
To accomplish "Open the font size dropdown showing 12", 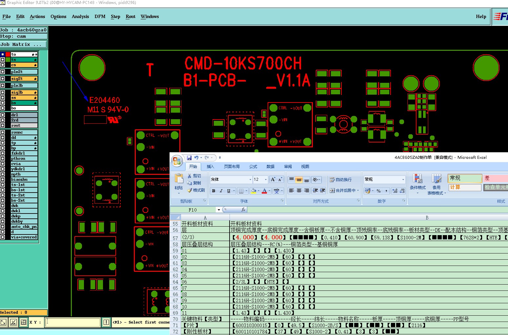I will (266, 179).
